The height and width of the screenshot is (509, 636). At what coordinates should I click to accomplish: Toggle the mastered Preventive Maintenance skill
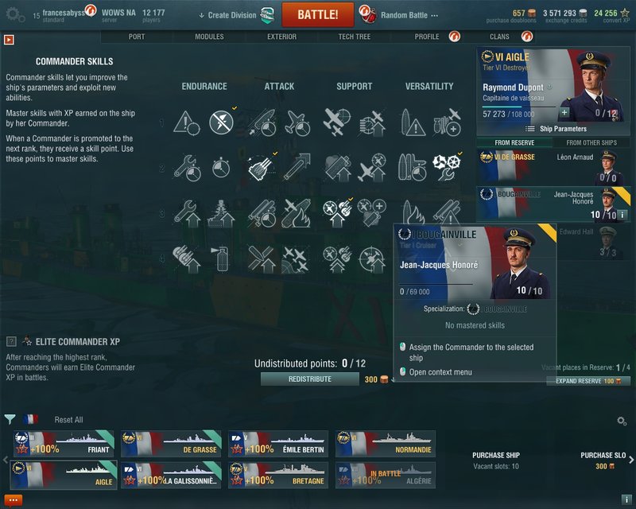pos(221,122)
